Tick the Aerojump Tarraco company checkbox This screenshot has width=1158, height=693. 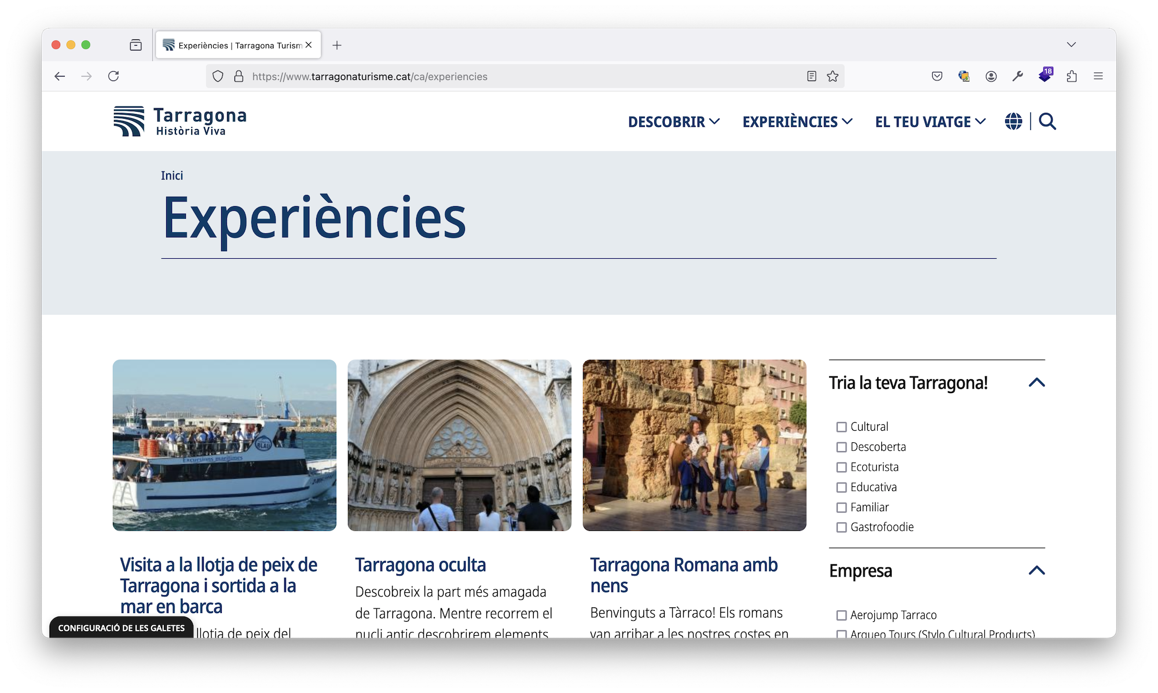coord(841,615)
